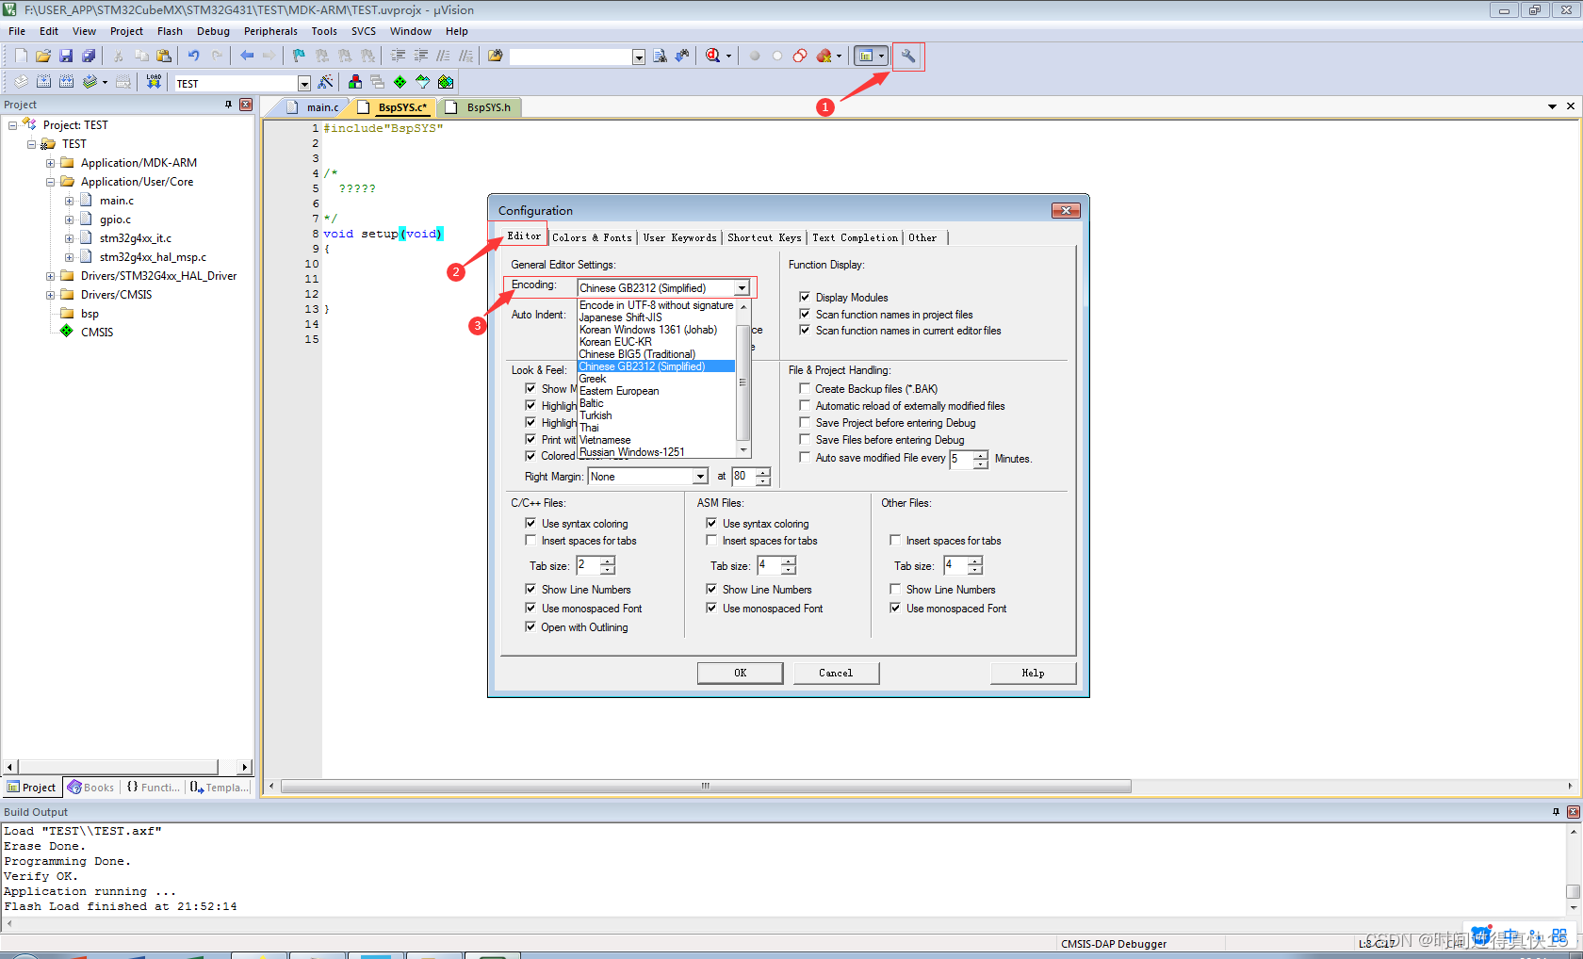Open the Encoding combo box arrow
This screenshot has height=959, width=1583.
tap(743, 288)
